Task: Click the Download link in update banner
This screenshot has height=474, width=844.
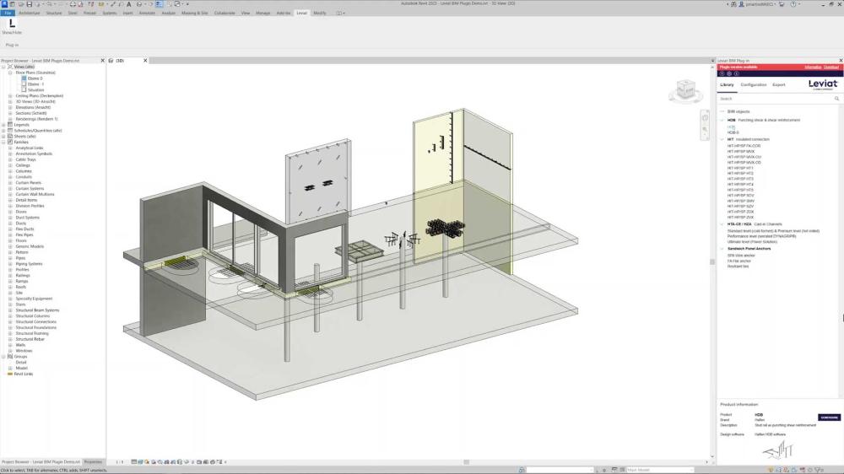Action: 831,67
